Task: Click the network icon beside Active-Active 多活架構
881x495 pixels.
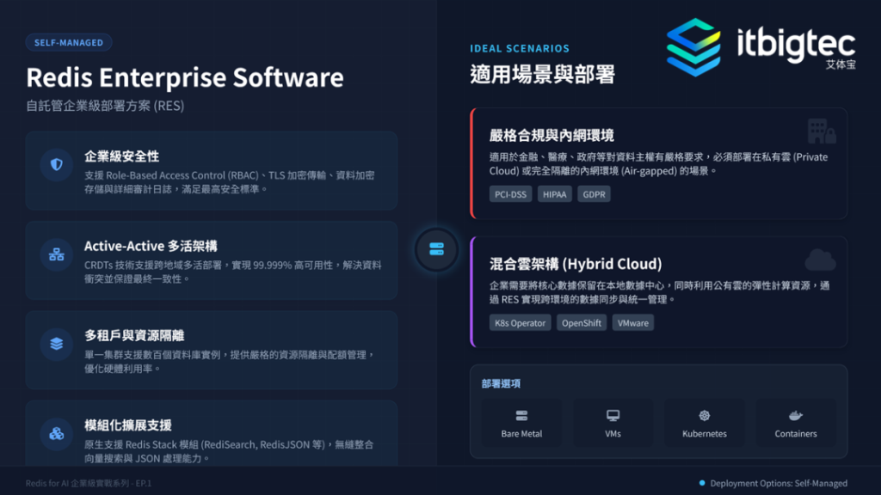Action: (x=57, y=254)
